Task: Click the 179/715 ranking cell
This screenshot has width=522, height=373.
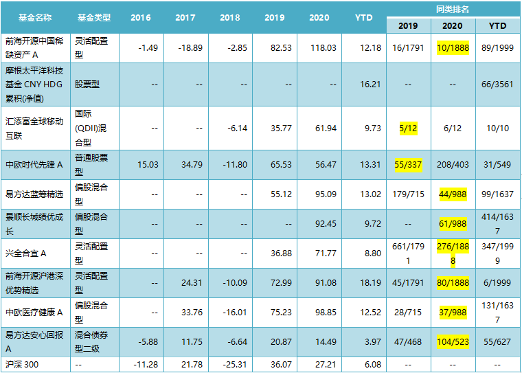Action: [409, 194]
